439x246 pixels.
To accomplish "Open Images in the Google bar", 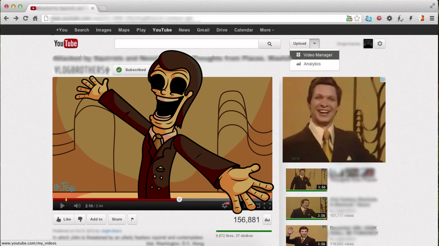I will tap(103, 30).
